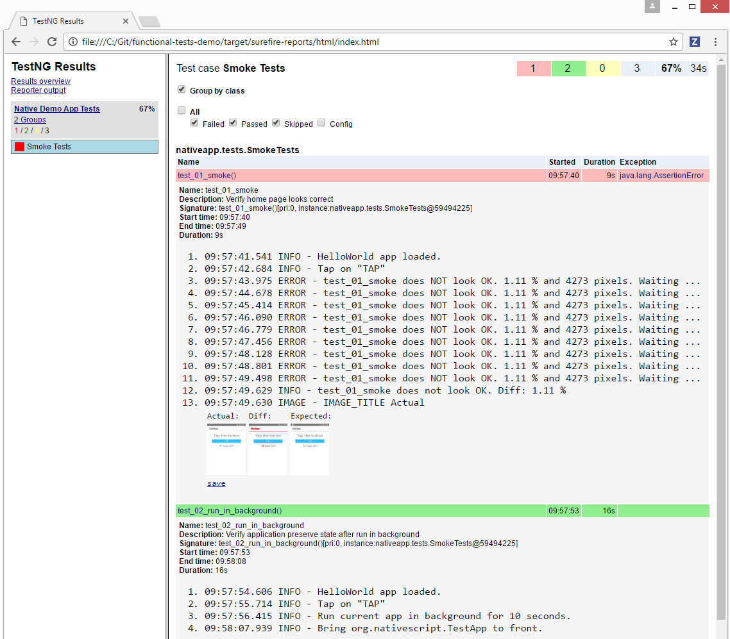Open the Chrome three-dot menu
This screenshot has height=639, width=730.
tap(716, 42)
